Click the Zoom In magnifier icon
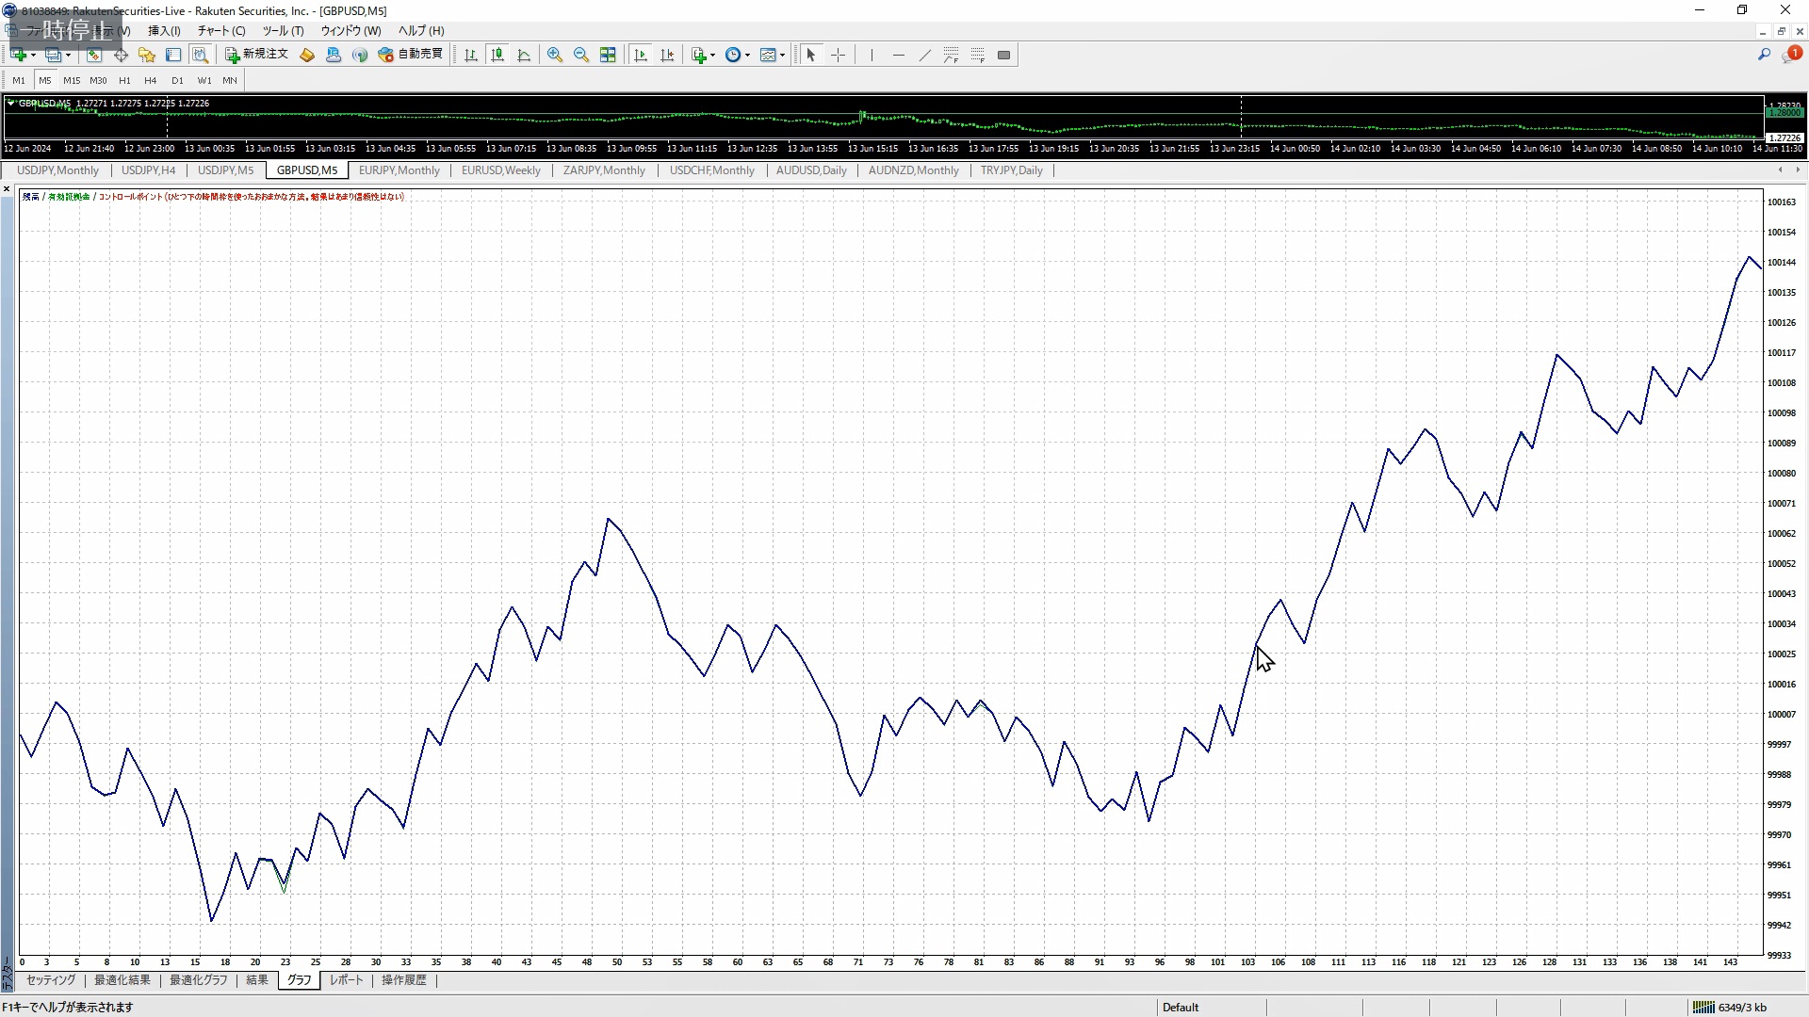Viewport: 1809px width, 1017px height. click(555, 55)
